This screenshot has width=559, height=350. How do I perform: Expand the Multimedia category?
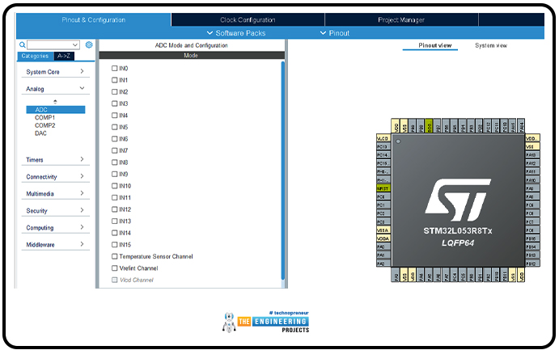[x=55, y=194]
